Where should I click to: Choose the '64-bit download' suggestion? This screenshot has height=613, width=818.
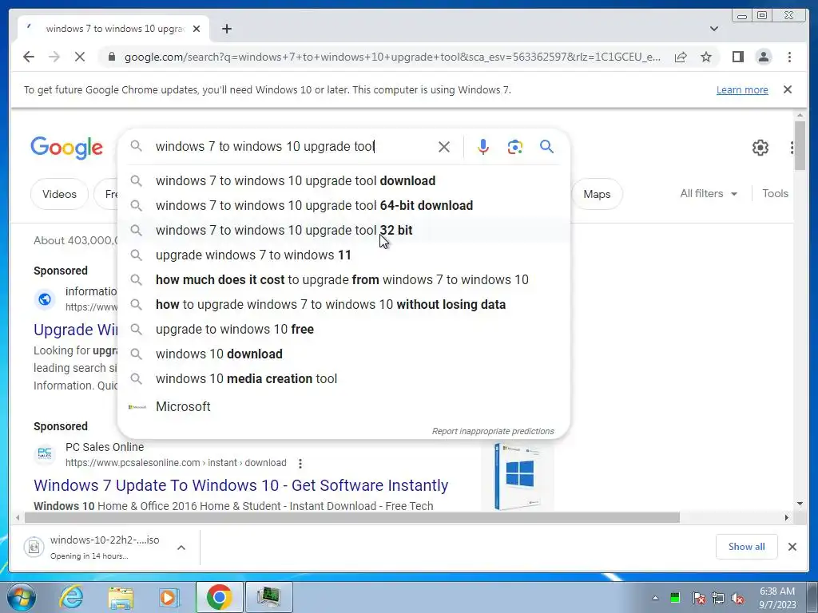(x=343, y=205)
